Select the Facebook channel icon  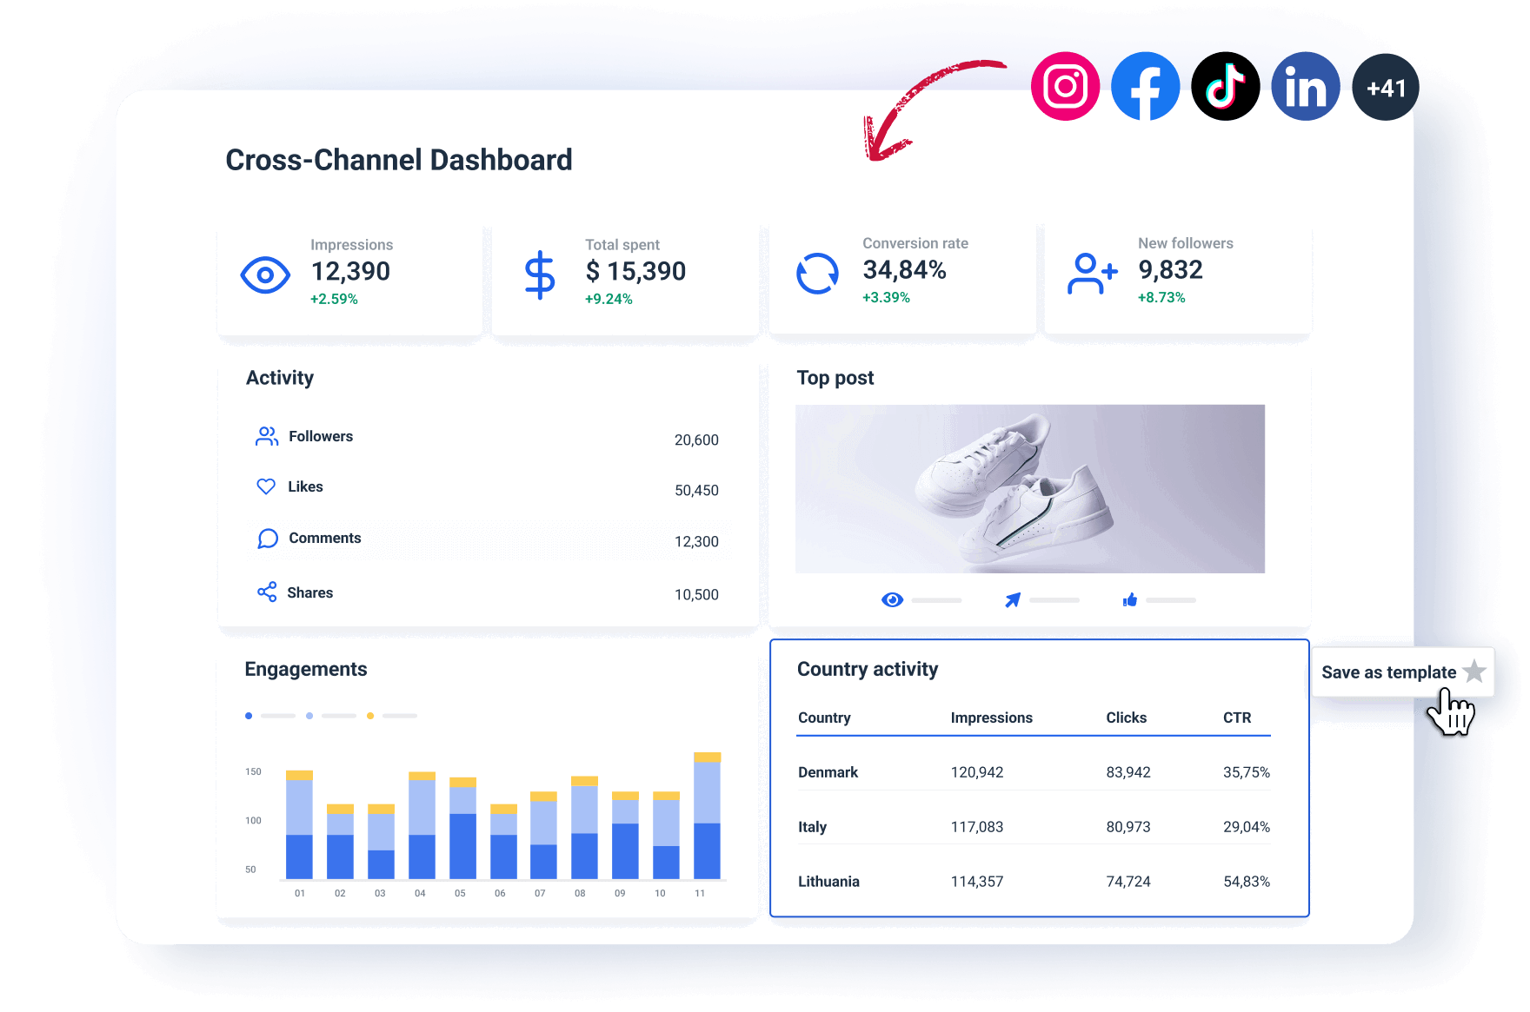[x=1145, y=86]
